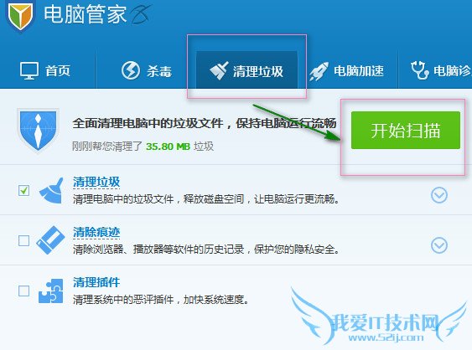Viewport: 472px width, 350px height.
Task: Click the broom icon next to 清理垃圾 item
Action: (x=51, y=191)
